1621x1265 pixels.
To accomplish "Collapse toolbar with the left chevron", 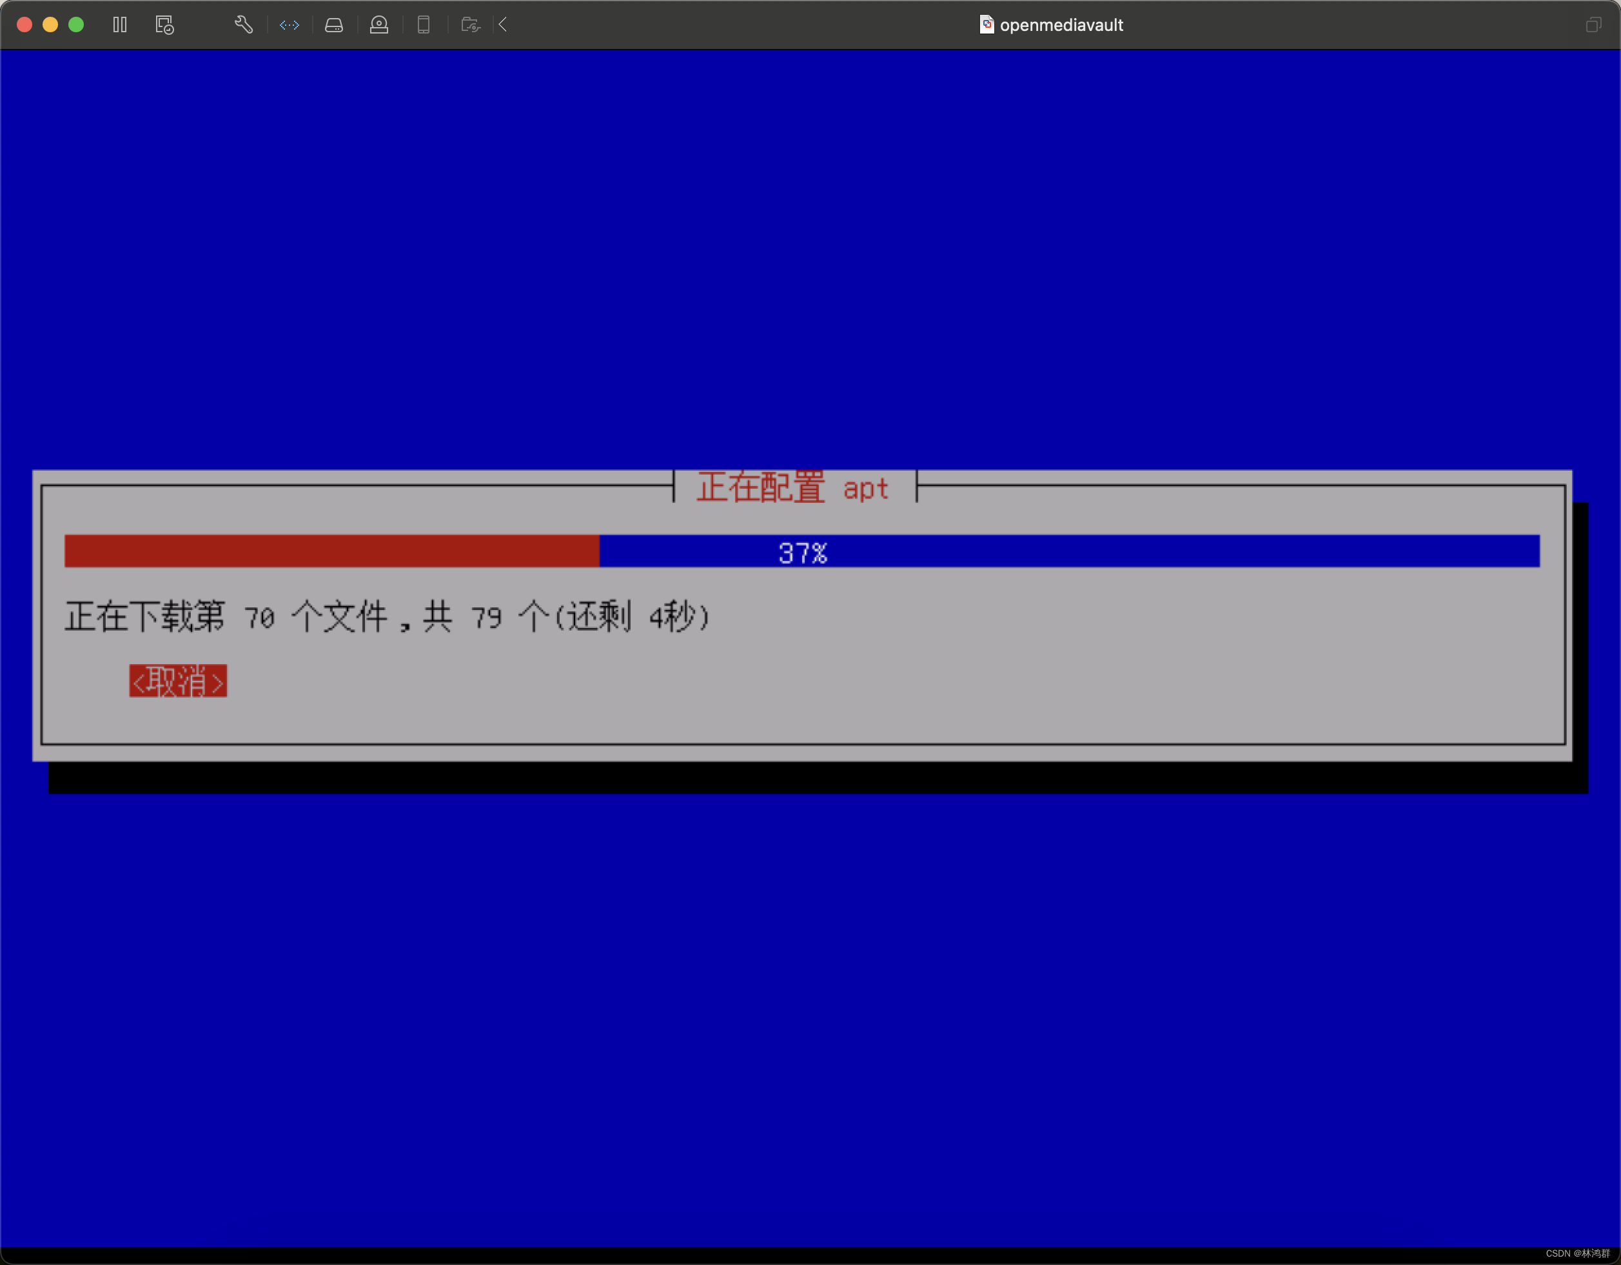I will pyautogui.click(x=503, y=25).
